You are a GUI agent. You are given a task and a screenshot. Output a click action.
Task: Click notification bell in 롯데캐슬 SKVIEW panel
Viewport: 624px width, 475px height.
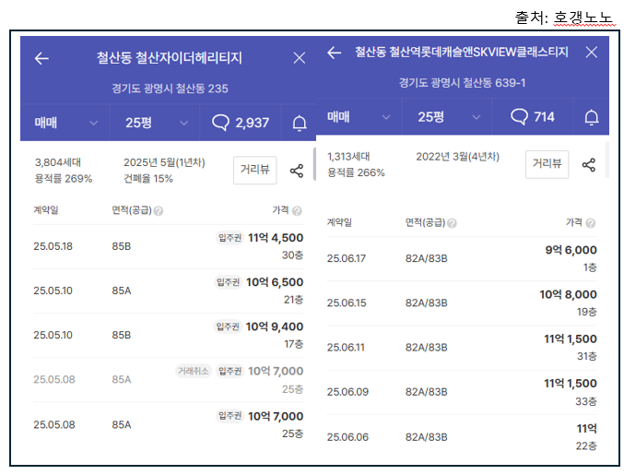592,117
